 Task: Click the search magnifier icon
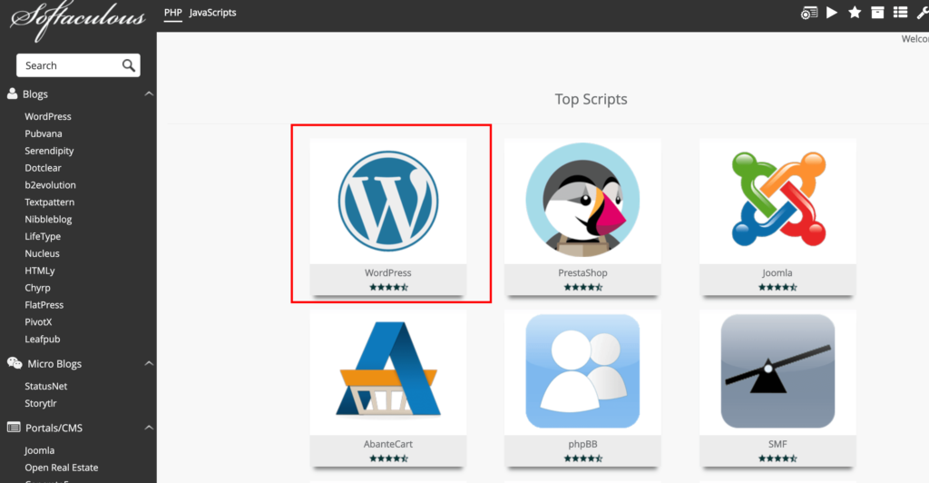(129, 65)
